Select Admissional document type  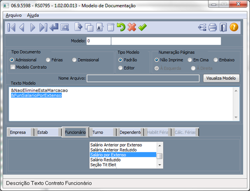(23, 60)
